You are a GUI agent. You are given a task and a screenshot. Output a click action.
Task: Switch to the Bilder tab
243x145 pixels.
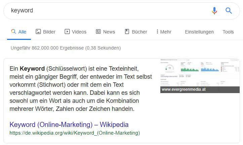[x=45, y=32]
